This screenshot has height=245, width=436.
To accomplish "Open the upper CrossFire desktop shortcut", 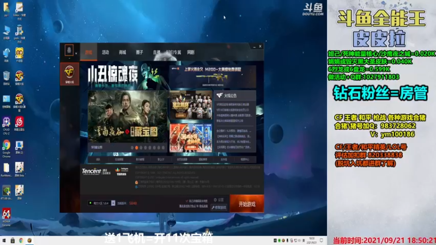I will pyautogui.click(x=19, y=77).
